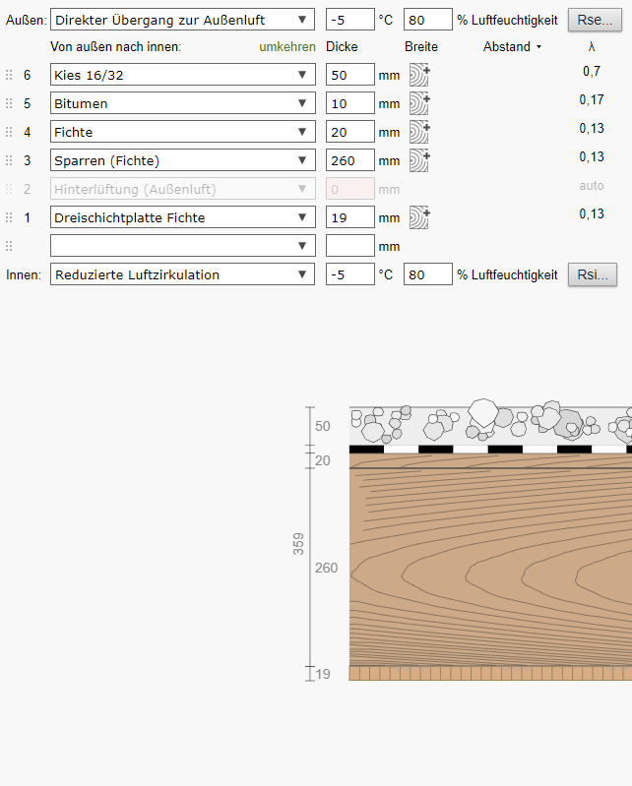Click the Sparren wood layer in the drawing
The image size is (632, 786).
pos(490,567)
